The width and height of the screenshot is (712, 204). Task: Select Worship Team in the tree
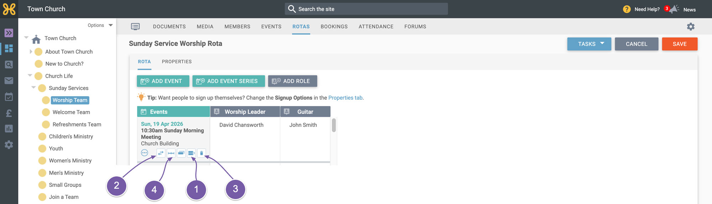pyautogui.click(x=70, y=100)
